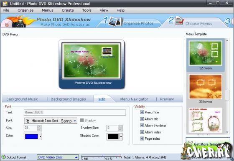Click the template list scroll up arrow

click(x=227, y=40)
